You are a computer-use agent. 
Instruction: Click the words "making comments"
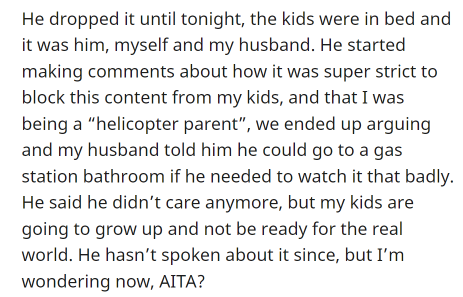point(98,72)
